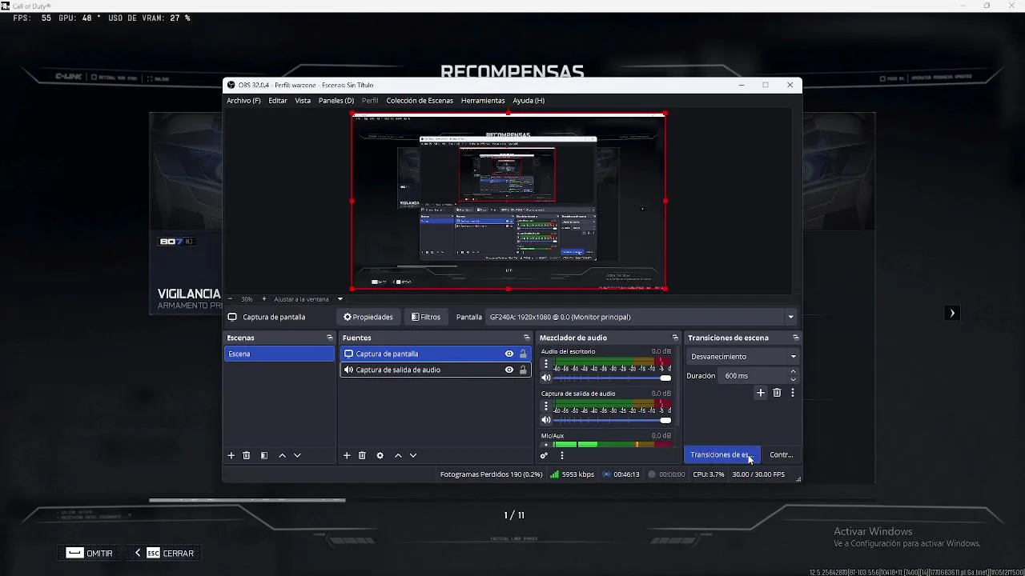
Task: Undock the Transiciones de escena panel
Action: point(795,338)
